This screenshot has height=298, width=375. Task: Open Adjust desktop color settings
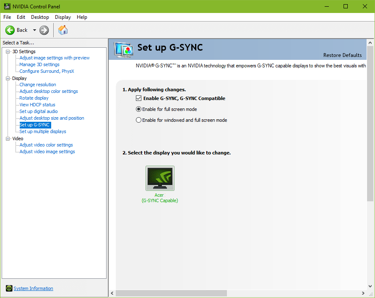(x=49, y=91)
